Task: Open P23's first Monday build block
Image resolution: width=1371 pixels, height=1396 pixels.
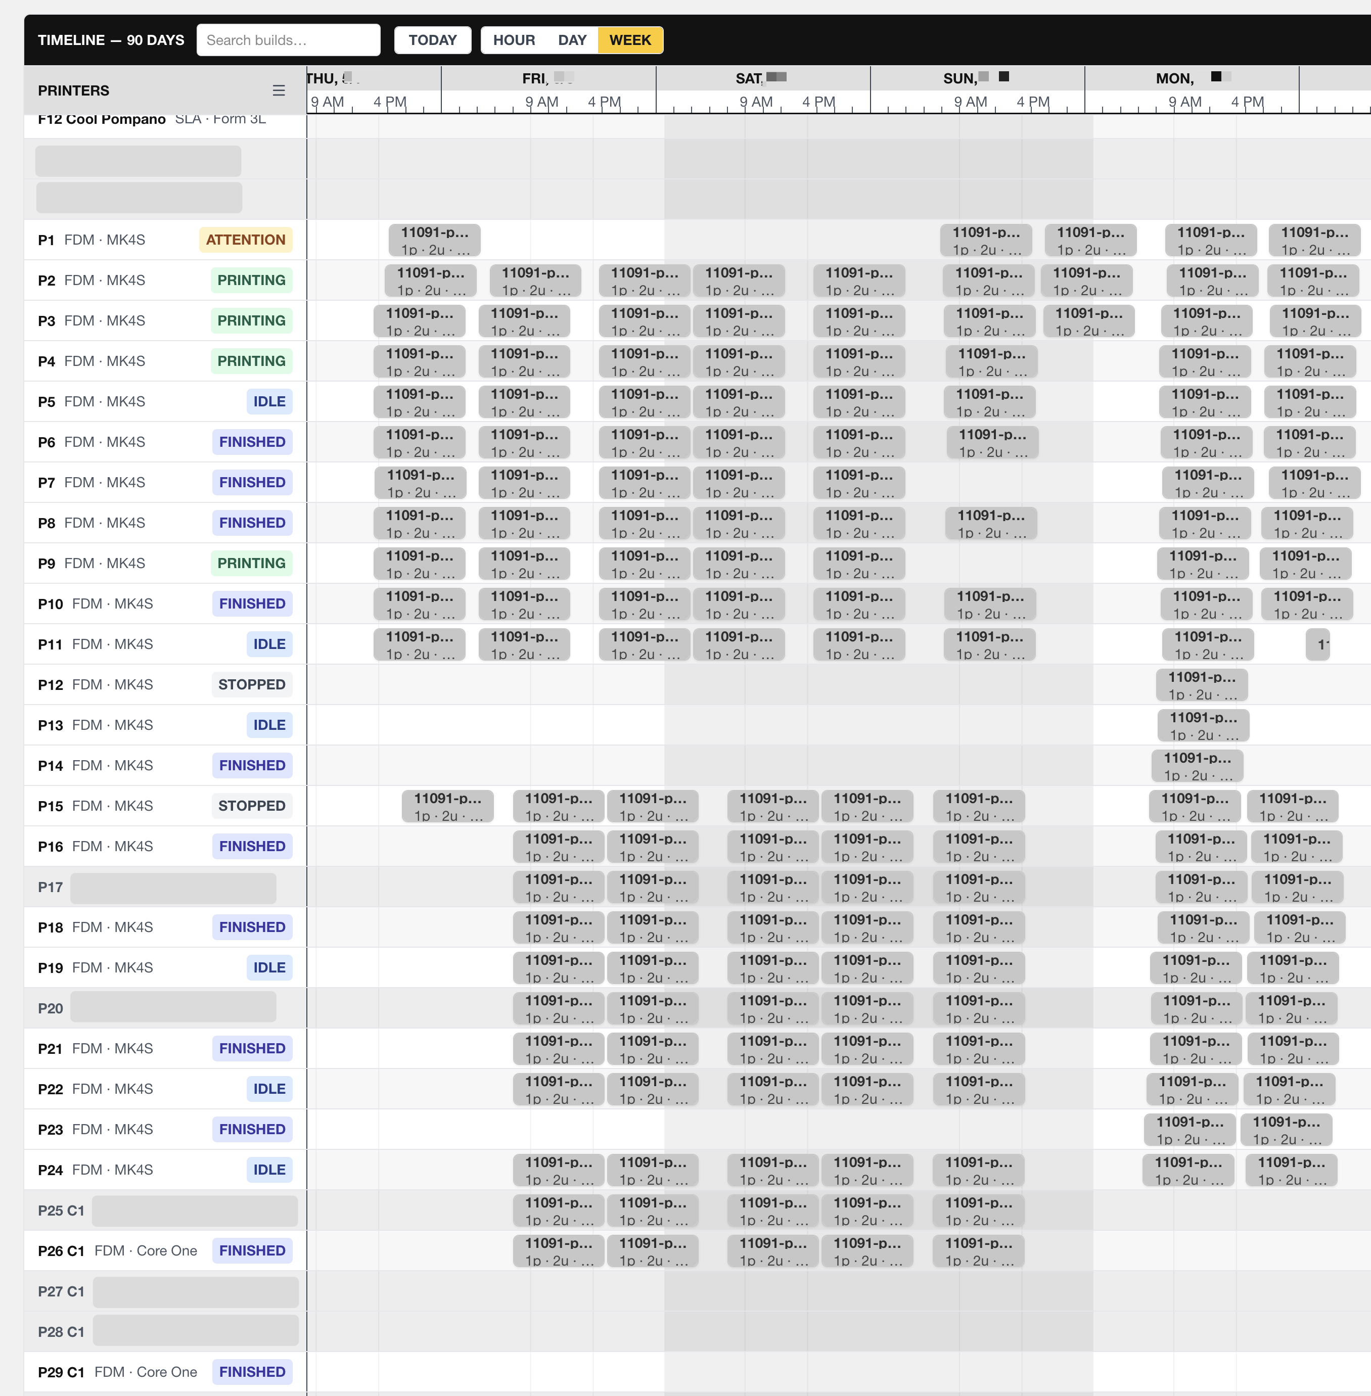Action: point(1190,1130)
